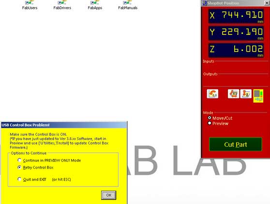Choose Continue in PREVIEW ONLY Mode
Viewport: 270px width, 204px height.
click(19, 160)
